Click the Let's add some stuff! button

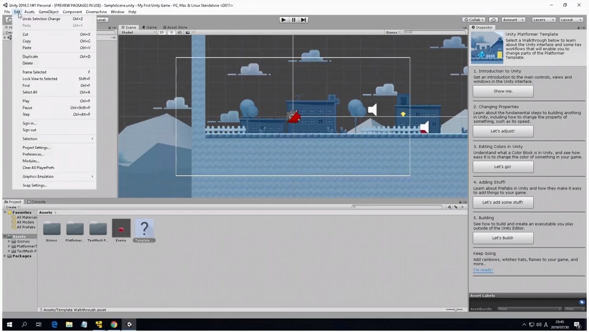503,202
